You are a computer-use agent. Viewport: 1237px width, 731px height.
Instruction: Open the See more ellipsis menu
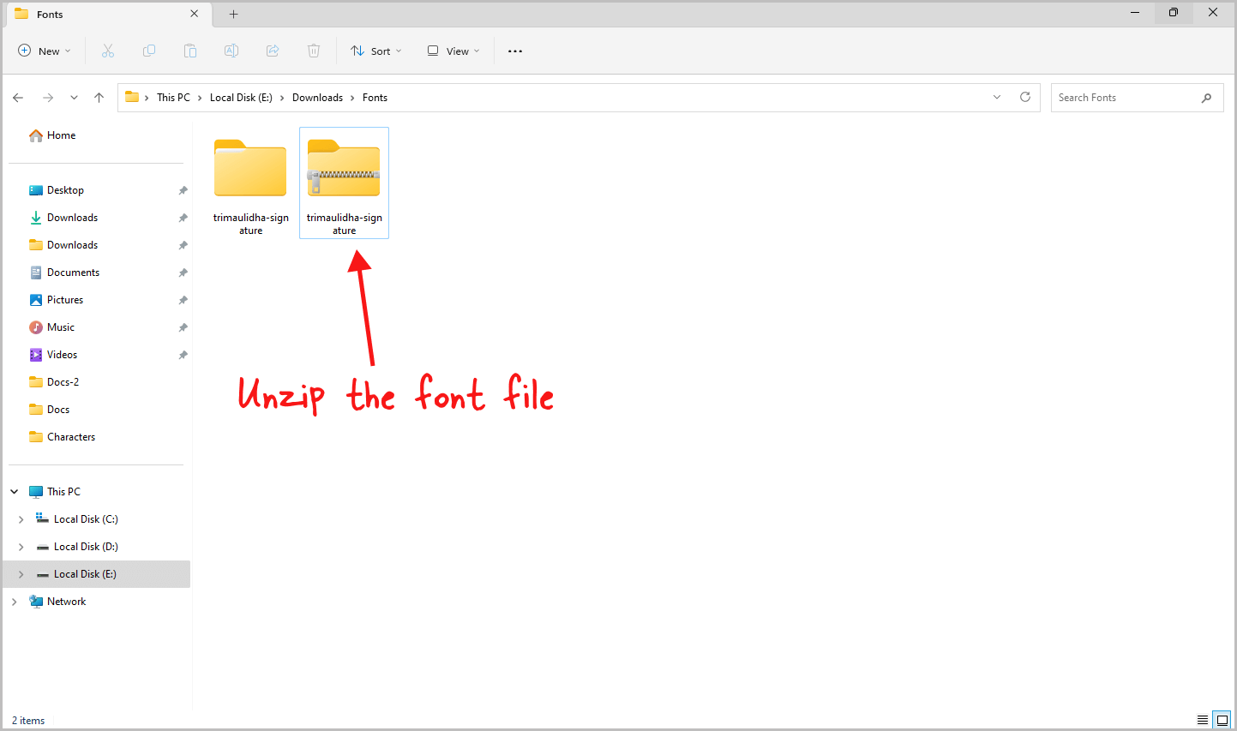514,51
